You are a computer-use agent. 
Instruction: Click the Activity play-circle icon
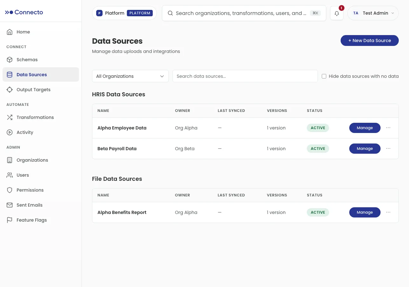pyautogui.click(x=10, y=132)
